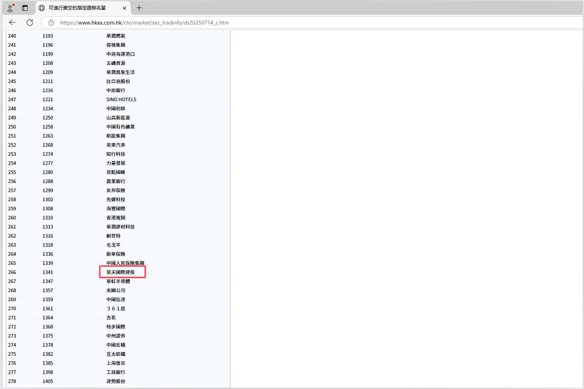Select the name ３６１度

coord(116,309)
